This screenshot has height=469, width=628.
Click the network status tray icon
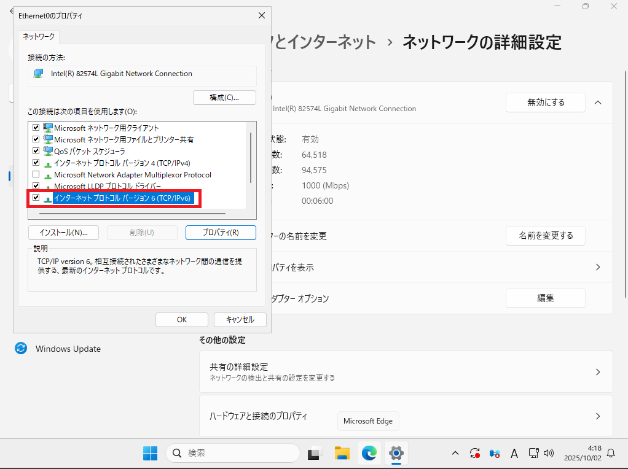(534, 454)
